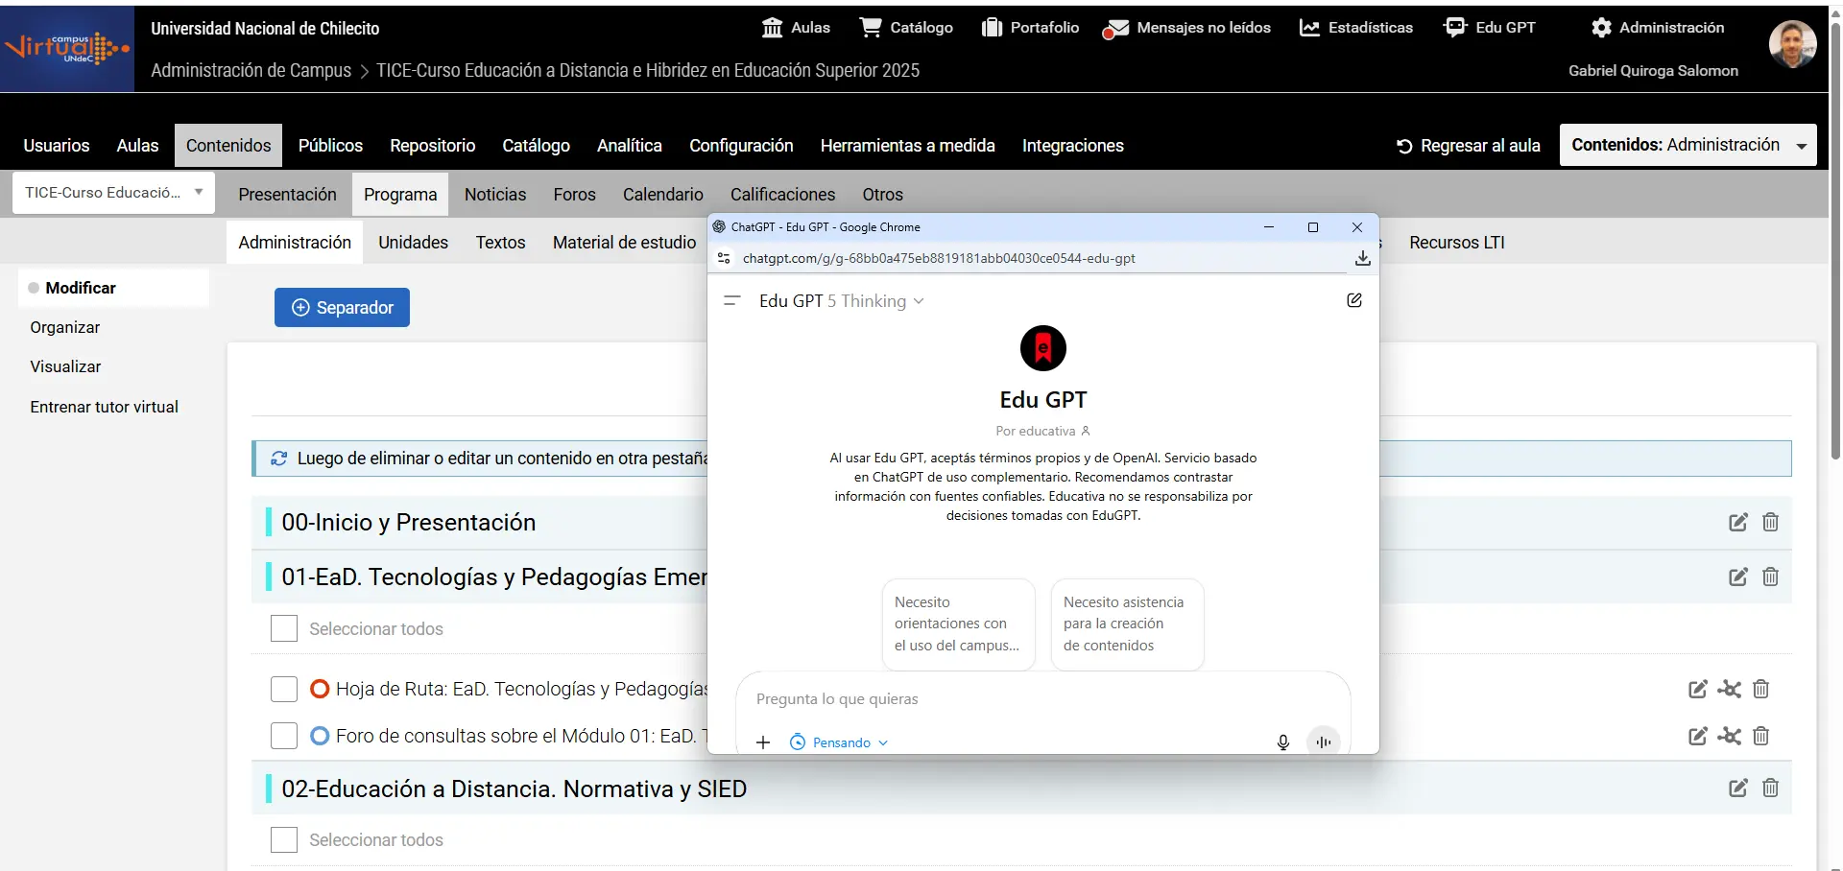Toggle Seleccionar todos under module 01

coord(284,629)
